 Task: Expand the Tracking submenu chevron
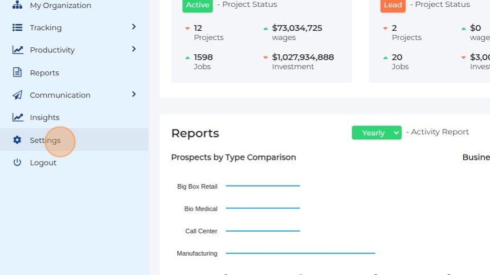tap(133, 27)
